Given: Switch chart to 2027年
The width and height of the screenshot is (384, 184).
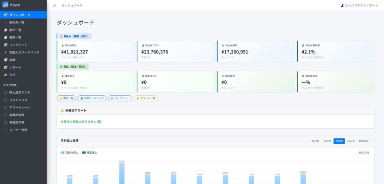Looking at the screenshot, I should (x=351, y=141).
